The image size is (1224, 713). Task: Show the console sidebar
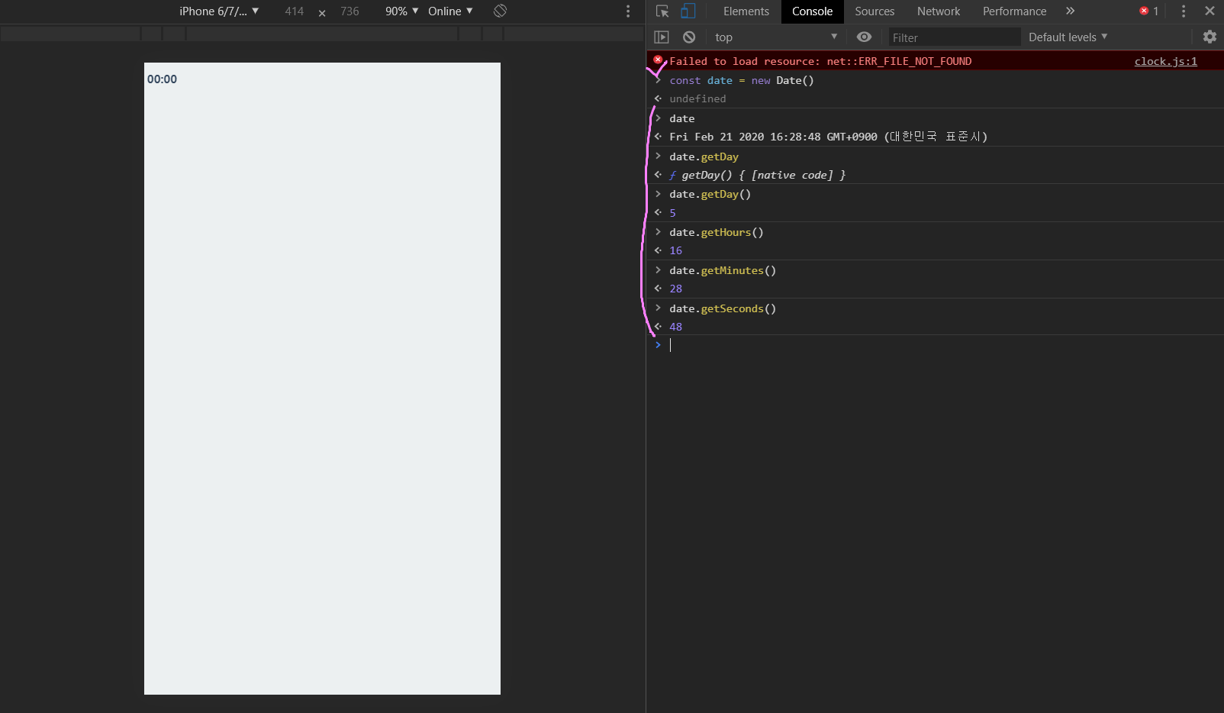pos(662,37)
